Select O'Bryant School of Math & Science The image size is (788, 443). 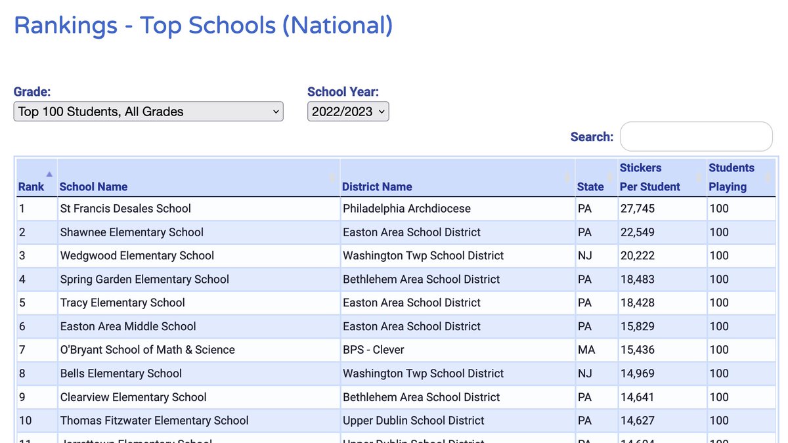click(198, 350)
